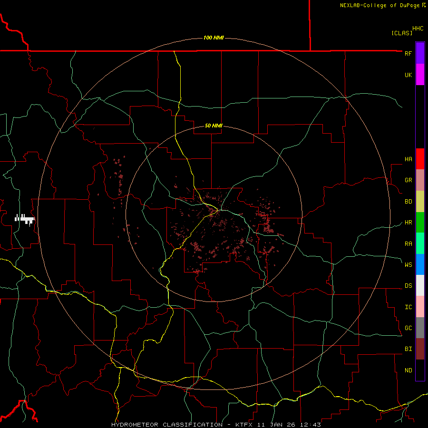
Task: Click the BD yellow legend swatch
Action: [x=420, y=202]
